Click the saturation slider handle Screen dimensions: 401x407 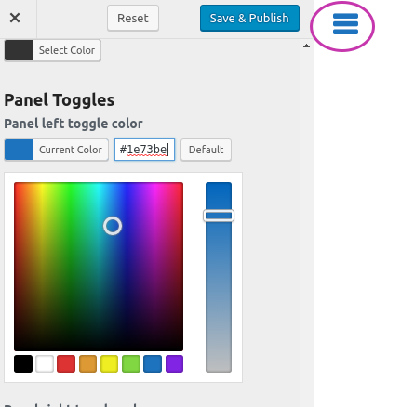click(219, 216)
